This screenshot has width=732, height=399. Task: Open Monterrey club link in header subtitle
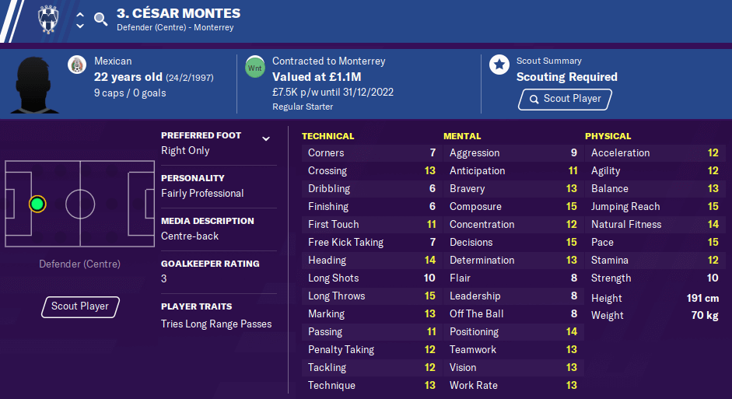(214, 27)
